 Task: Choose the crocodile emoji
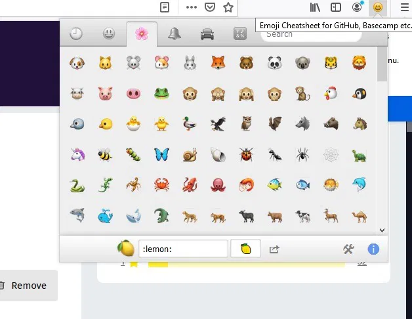[161, 216]
